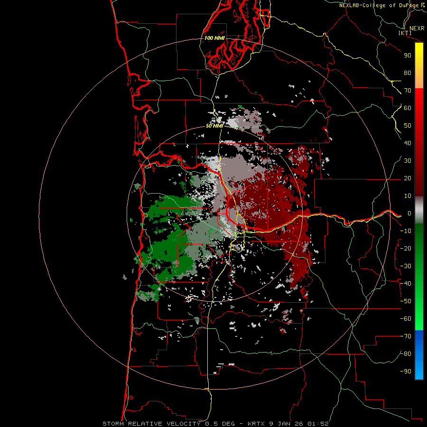Click the 50 value on the velocity scale
Screen dimensions: 427x427
click(408, 126)
